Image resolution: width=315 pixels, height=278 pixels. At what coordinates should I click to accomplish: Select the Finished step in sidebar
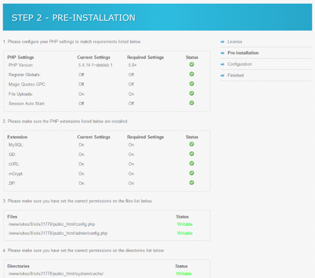point(235,76)
